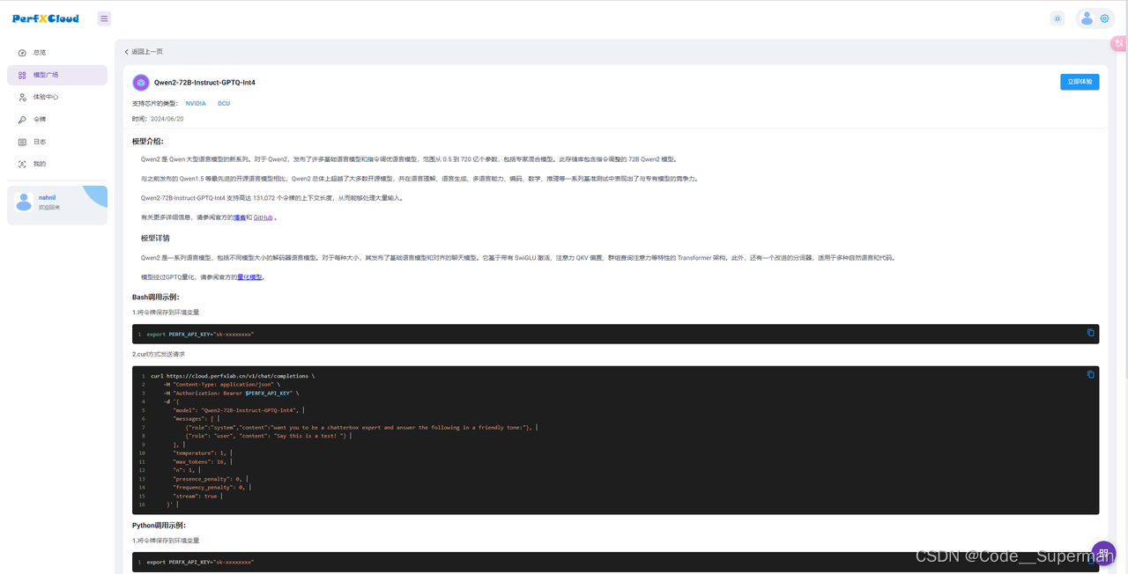This screenshot has height=574, width=1128.
Task: Select the NVIDIA chip tag
Action: 196,103
